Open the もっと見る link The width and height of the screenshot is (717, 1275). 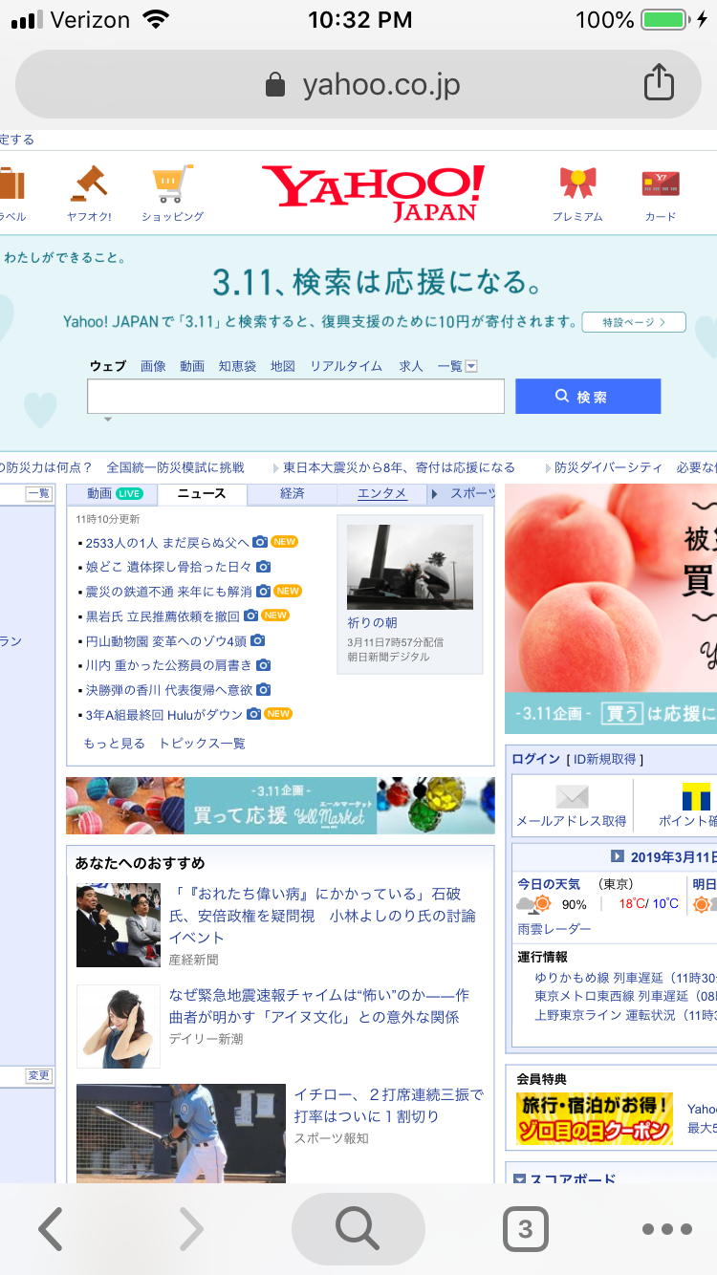pyautogui.click(x=115, y=744)
